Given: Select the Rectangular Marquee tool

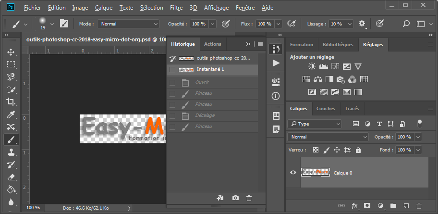Looking at the screenshot, I should pos(11,64).
